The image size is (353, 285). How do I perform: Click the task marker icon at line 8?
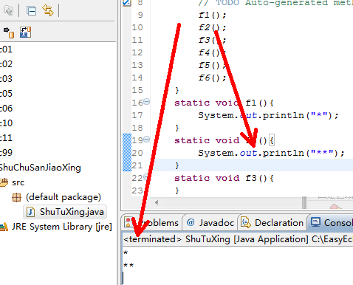click(x=127, y=3)
